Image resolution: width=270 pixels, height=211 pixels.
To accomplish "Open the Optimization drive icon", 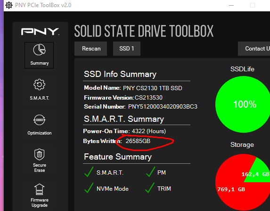I will pos(39,120).
